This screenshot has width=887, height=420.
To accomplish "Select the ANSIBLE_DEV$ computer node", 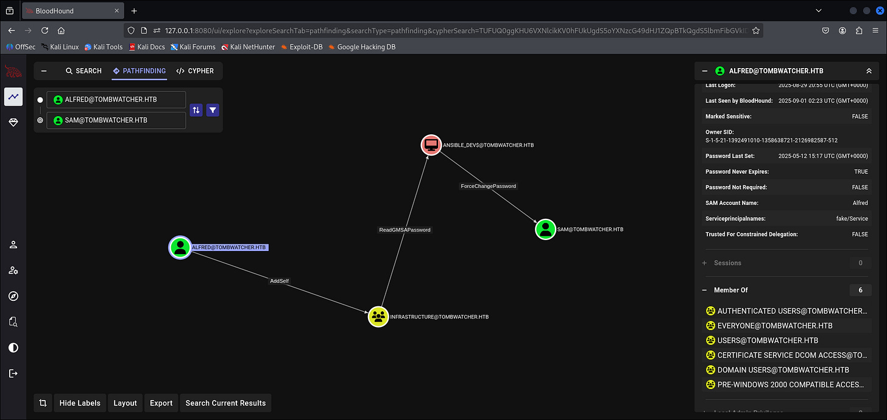I will (x=431, y=145).
